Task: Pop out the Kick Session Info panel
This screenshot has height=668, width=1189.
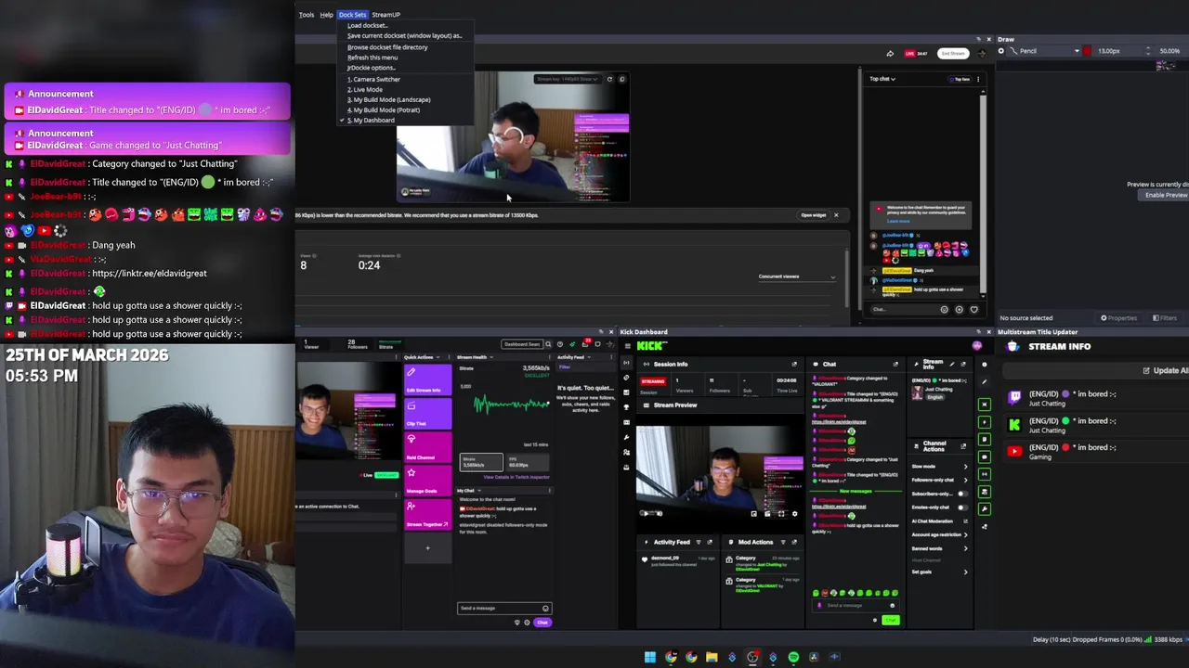Action: click(794, 364)
